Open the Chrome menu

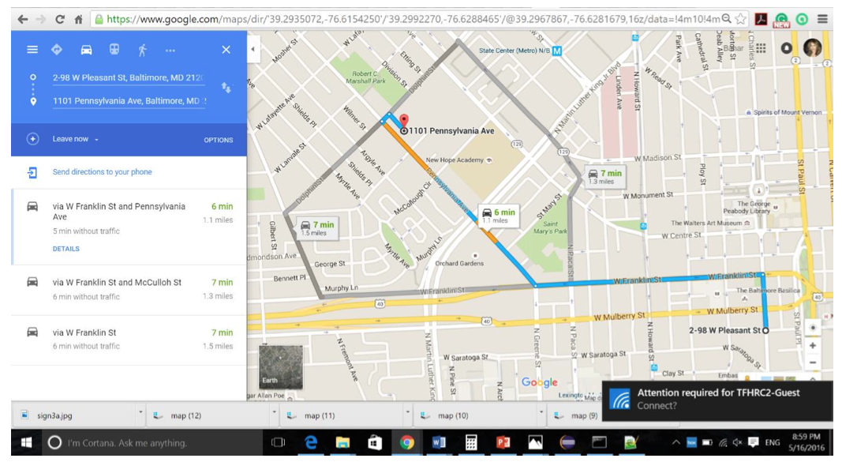822,19
